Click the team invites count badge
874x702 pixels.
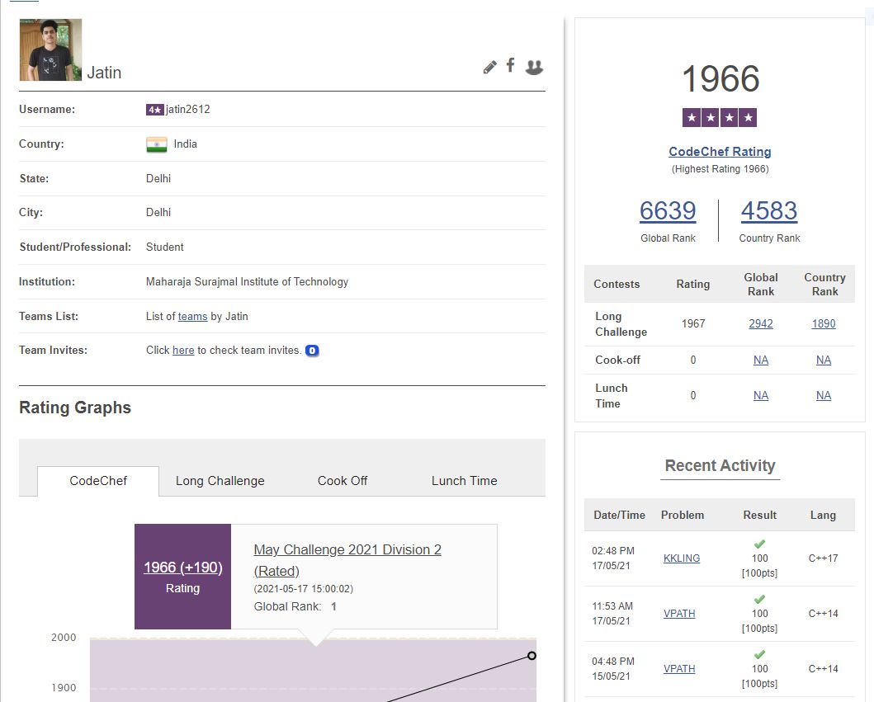point(312,351)
